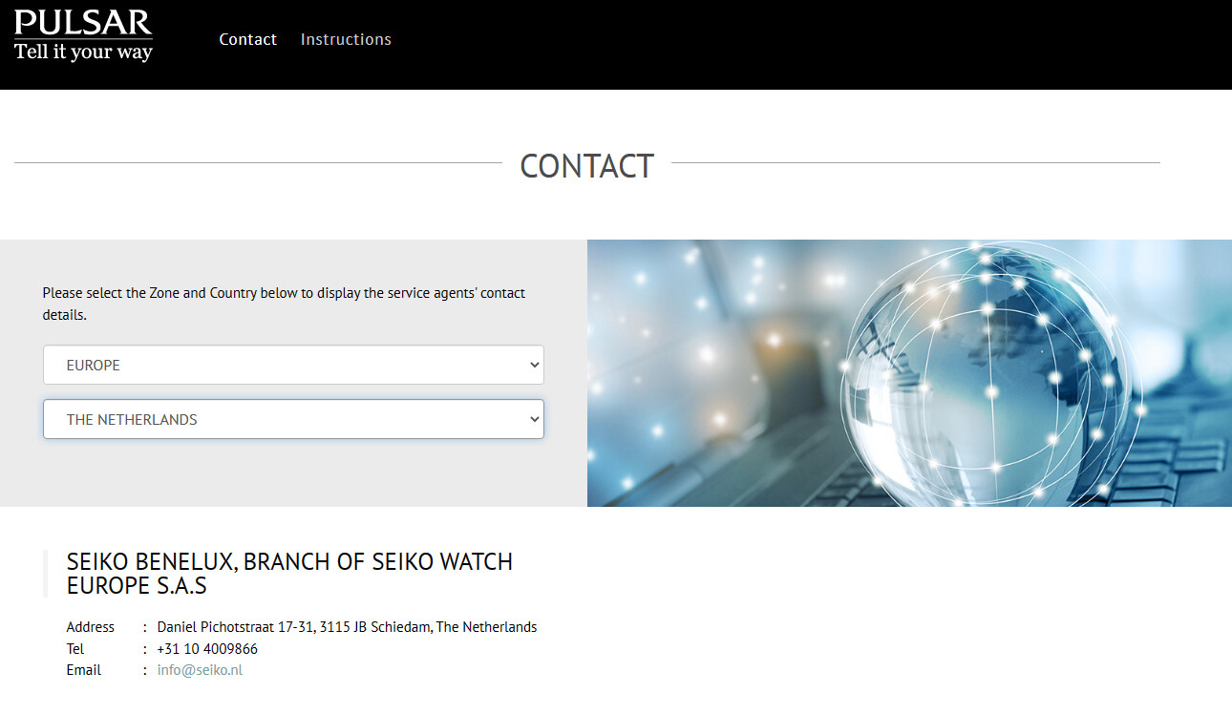
Task: Click the Email field label
Action: [83, 670]
